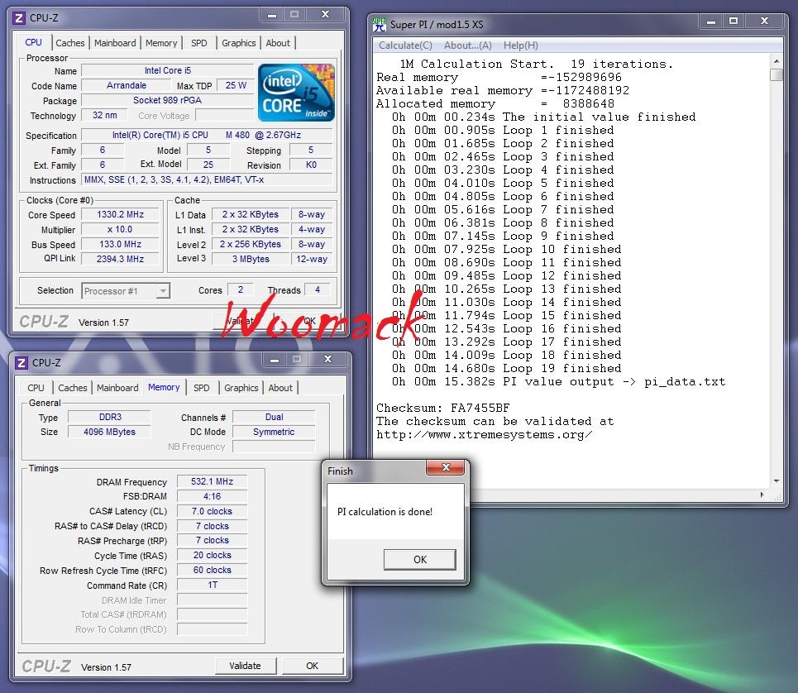Click the Bus Speed 133.0 MHz field
Screen dimensions: 798x693
[x=120, y=244]
